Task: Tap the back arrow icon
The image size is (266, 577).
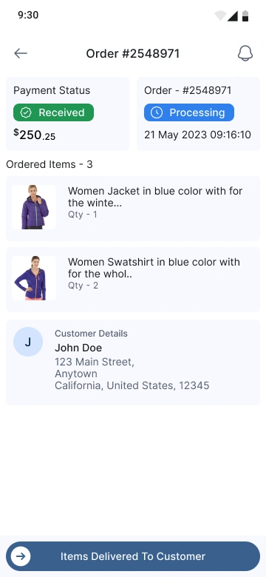Action: [x=21, y=53]
